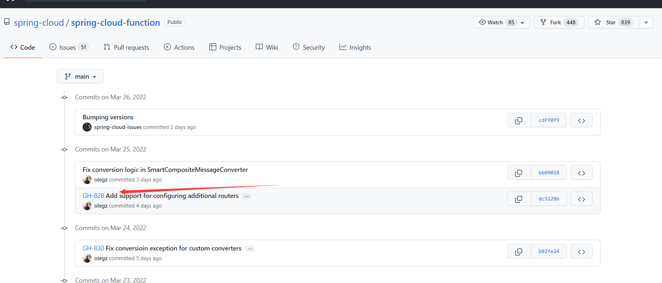The height and width of the screenshot is (283, 662).
Task: Fork the repository with the Fork button
Action: (559, 23)
